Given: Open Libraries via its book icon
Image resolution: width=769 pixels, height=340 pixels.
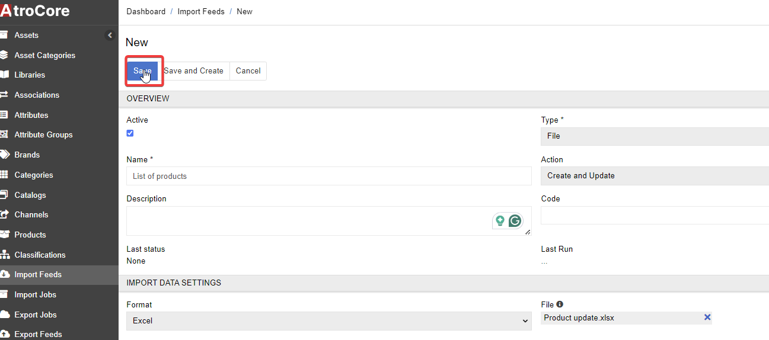Looking at the screenshot, I should tap(4, 75).
